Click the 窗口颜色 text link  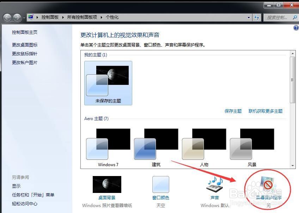coord(161,198)
